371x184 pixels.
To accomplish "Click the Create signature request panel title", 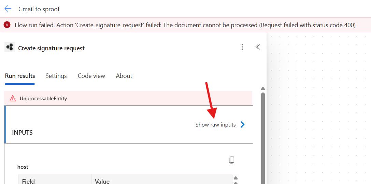I will pos(51,48).
